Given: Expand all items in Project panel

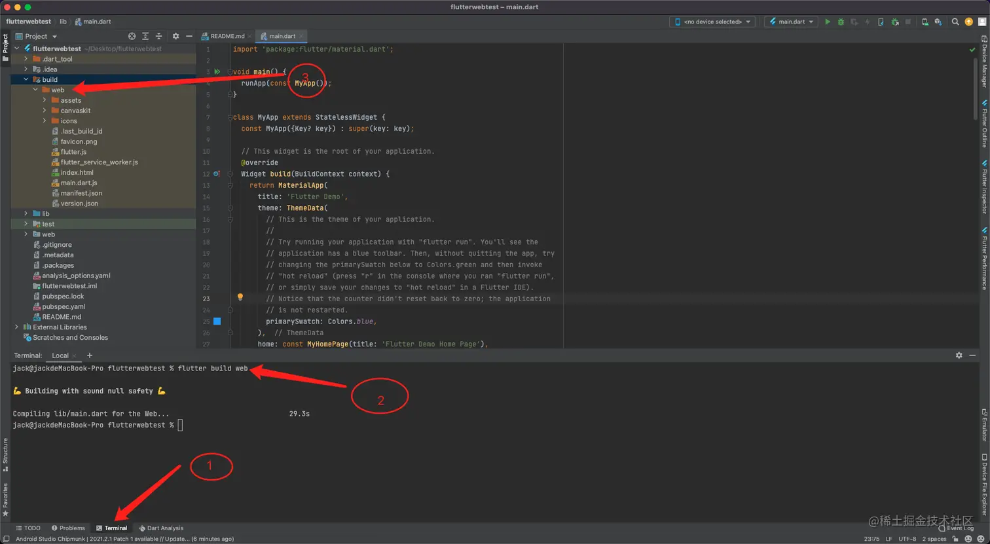Looking at the screenshot, I should pyautogui.click(x=145, y=36).
